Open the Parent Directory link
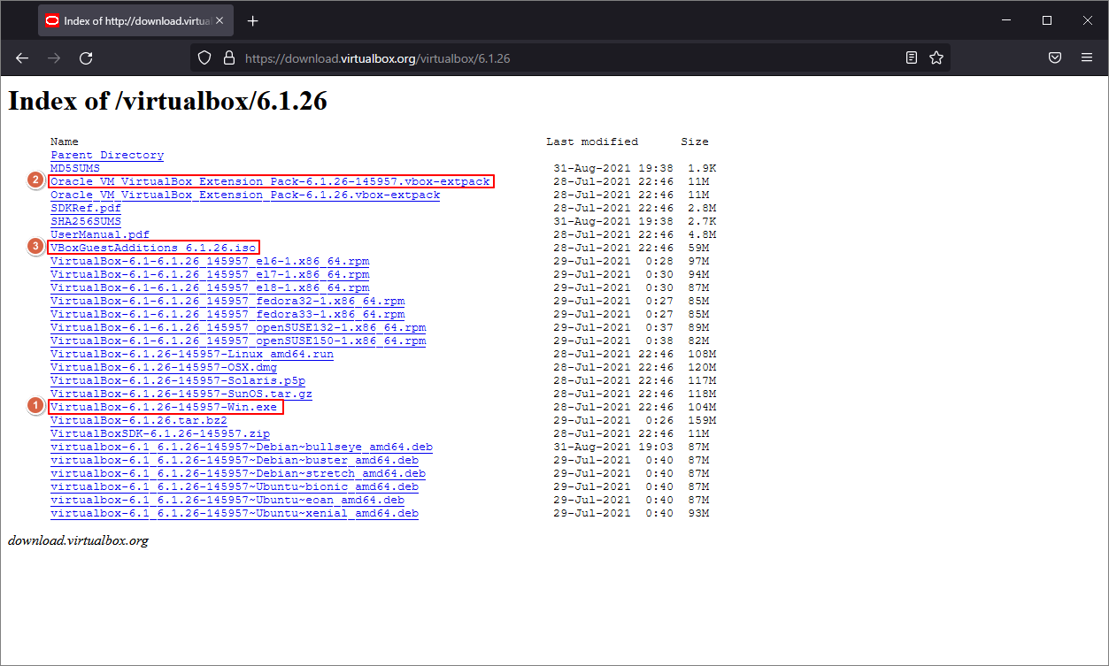 pos(107,155)
